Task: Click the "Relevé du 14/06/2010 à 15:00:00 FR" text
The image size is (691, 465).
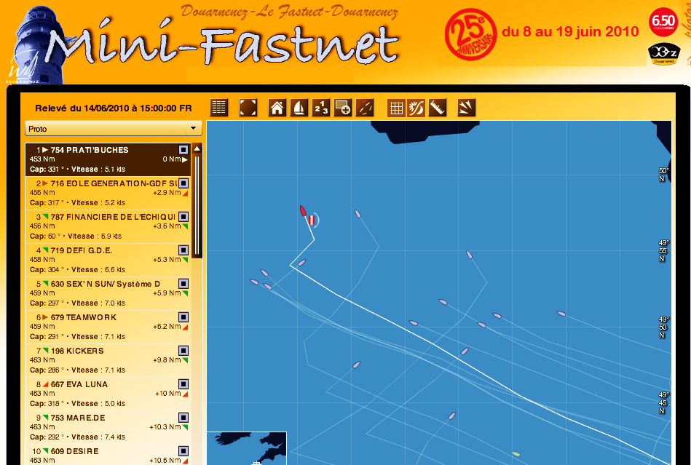Action: tap(114, 108)
